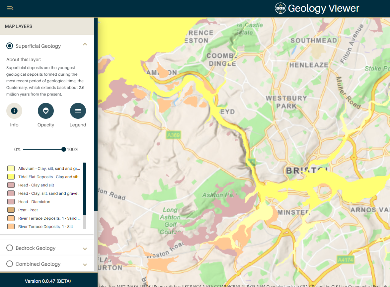This screenshot has height=287, width=390.
Task: Click the A4174 road sign on map
Action: tap(345, 259)
